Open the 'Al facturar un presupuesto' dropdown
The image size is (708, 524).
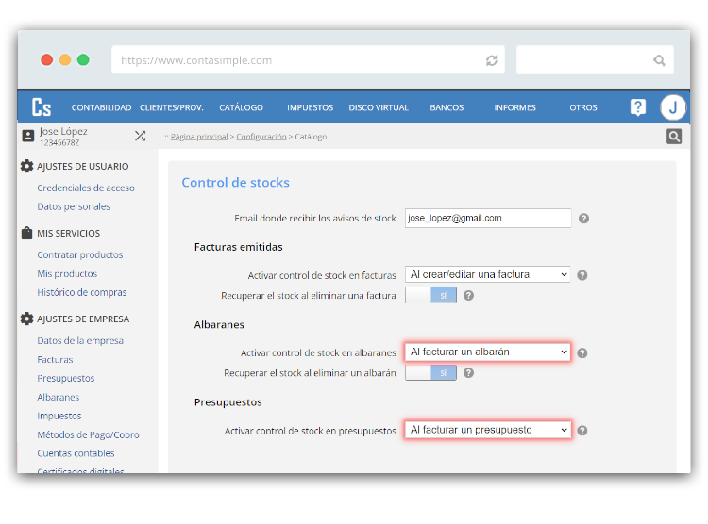pyautogui.click(x=488, y=430)
